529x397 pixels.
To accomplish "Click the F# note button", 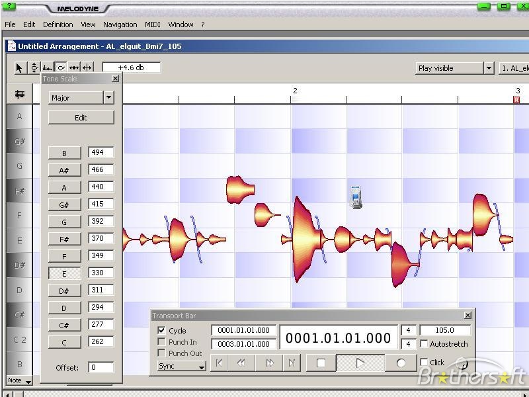I will [64, 240].
